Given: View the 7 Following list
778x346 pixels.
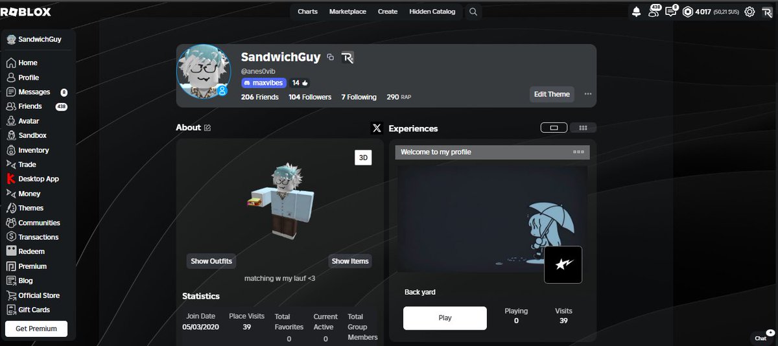Looking at the screenshot, I should point(359,97).
